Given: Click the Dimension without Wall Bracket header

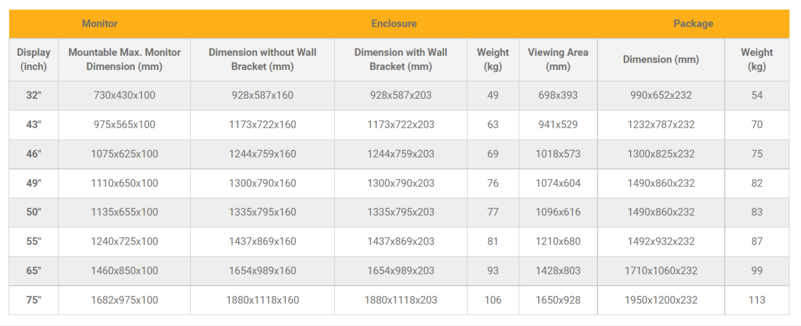Looking at the screenshot, I should pyautogui.click(x=262, y=59).
